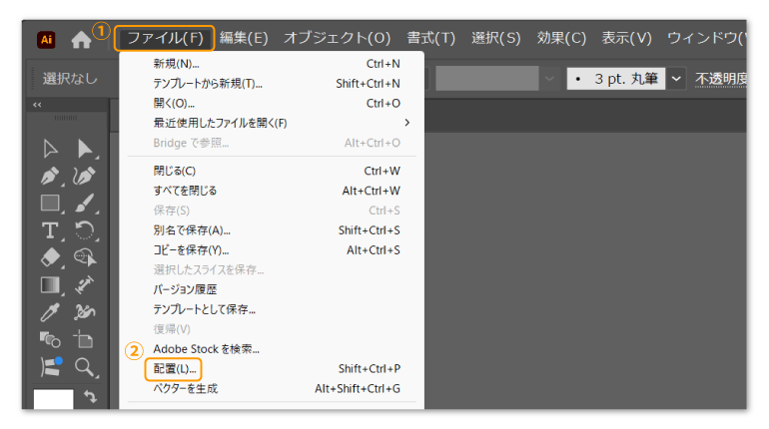The width and height of the screenshot is (769, 429).
Task: Open the 3 pt. 丸筆 brush dropdown
Action: click(677, 78)
